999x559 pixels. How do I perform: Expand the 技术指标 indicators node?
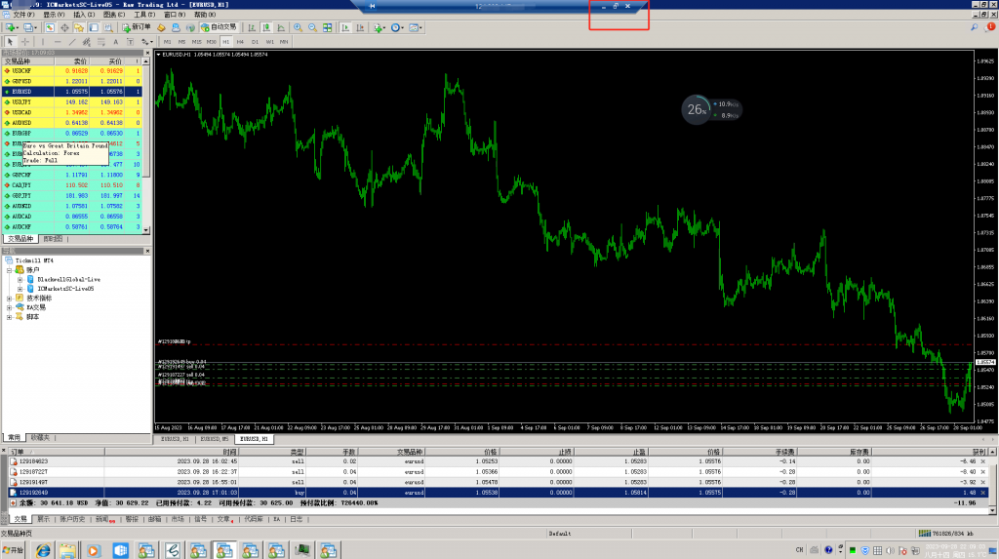(x=10, y=299)
